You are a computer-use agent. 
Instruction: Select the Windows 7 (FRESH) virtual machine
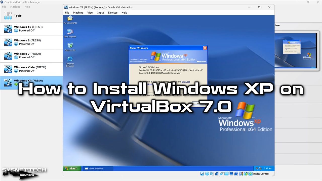coord(31,56)
